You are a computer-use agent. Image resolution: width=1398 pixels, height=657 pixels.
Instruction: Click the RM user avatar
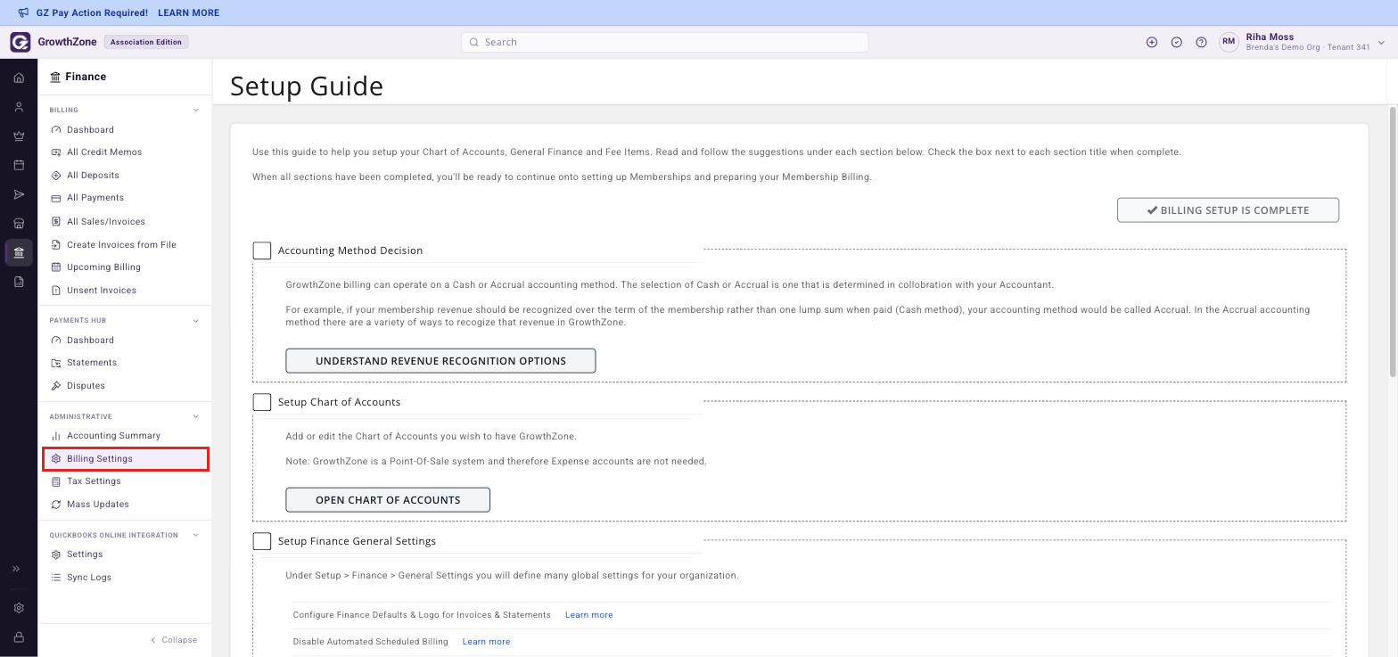[x=1229, y=42]
